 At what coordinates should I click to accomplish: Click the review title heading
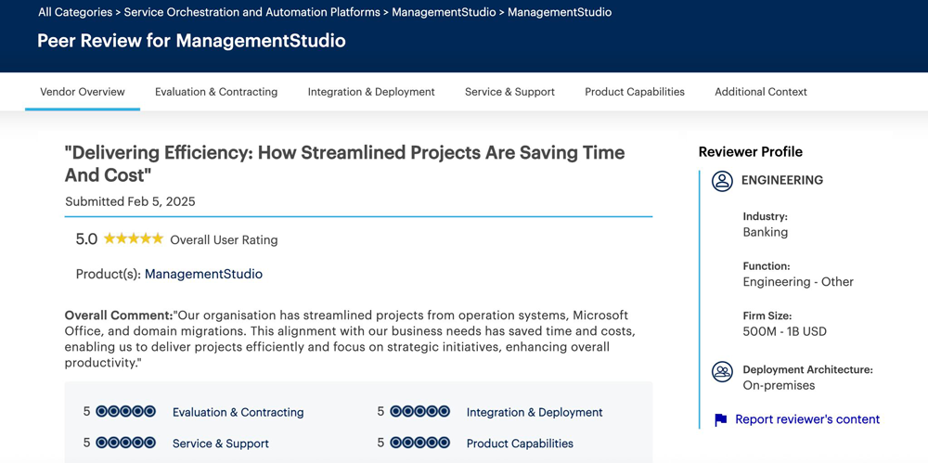click(344, 163)
